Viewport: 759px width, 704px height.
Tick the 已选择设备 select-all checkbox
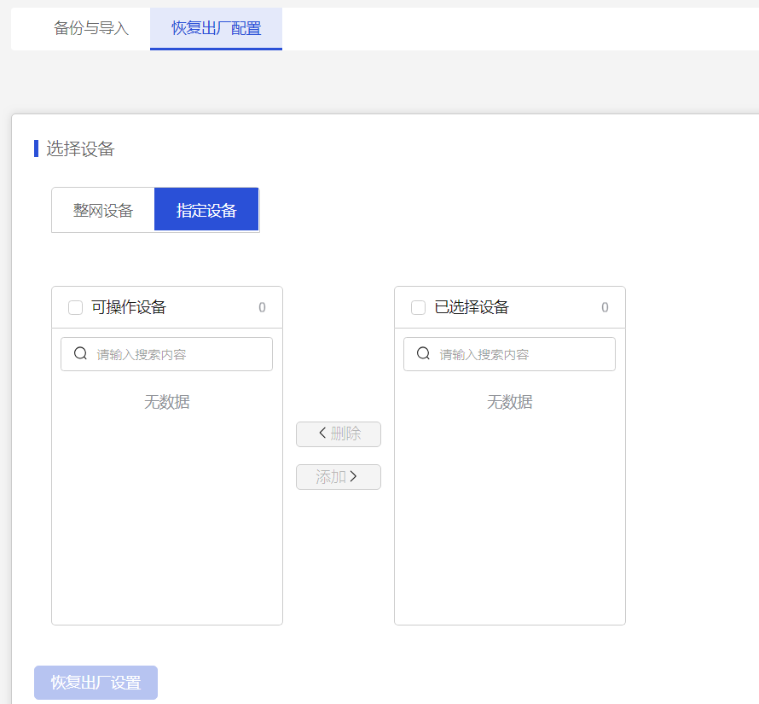coord(418,308)
